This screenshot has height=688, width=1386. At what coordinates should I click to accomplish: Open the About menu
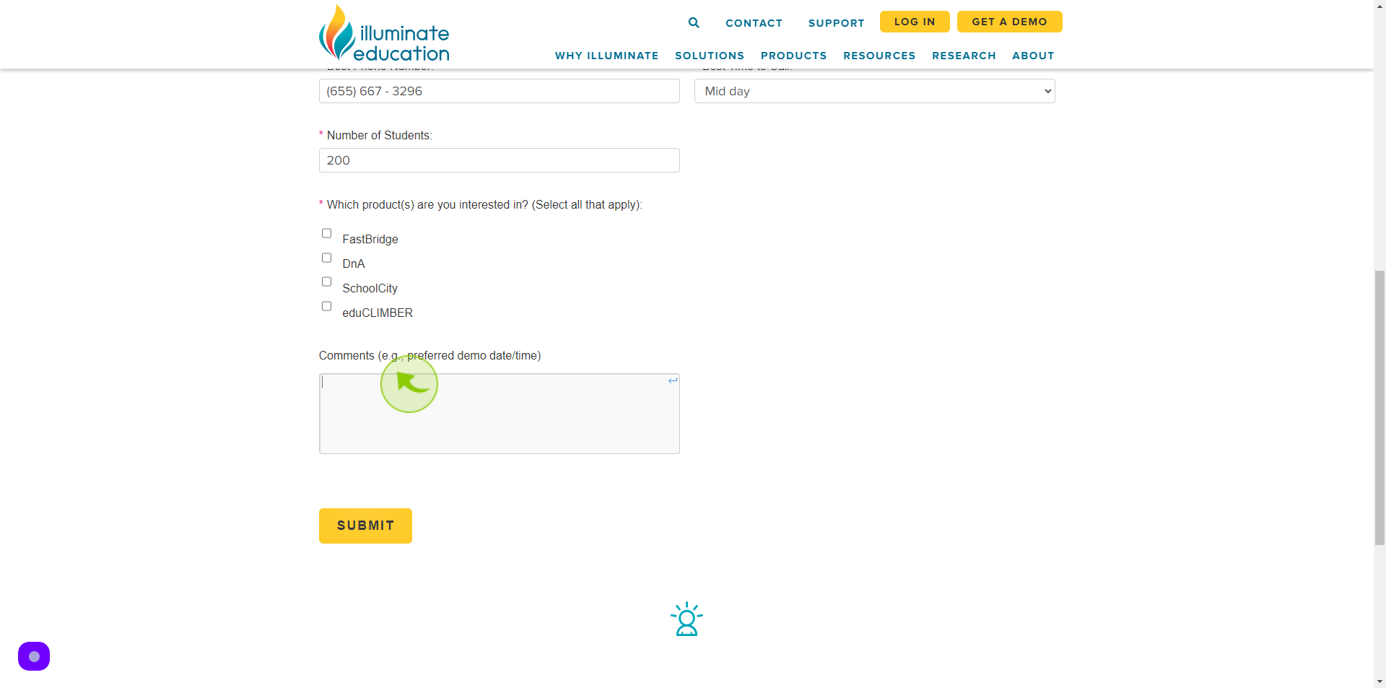pos(1033,56)
